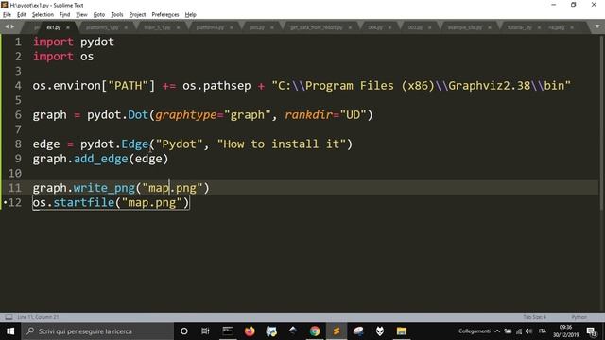Open File Explorer from the taskbar
605x340 pixels.
(401, 331)
